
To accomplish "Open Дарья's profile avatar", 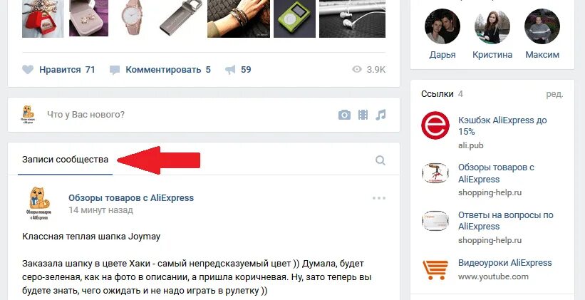I will point(442,26).
